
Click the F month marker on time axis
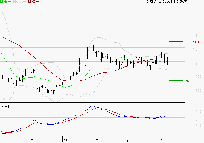96,141
